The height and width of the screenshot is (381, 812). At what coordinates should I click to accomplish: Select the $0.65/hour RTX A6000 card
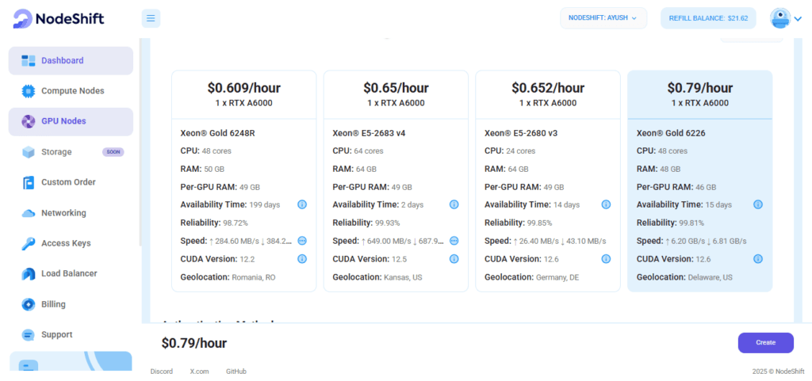coord(396,181)
